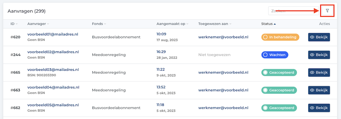Sort by the Aanvrager column header
Screen dimensions: 341x119
38,24
